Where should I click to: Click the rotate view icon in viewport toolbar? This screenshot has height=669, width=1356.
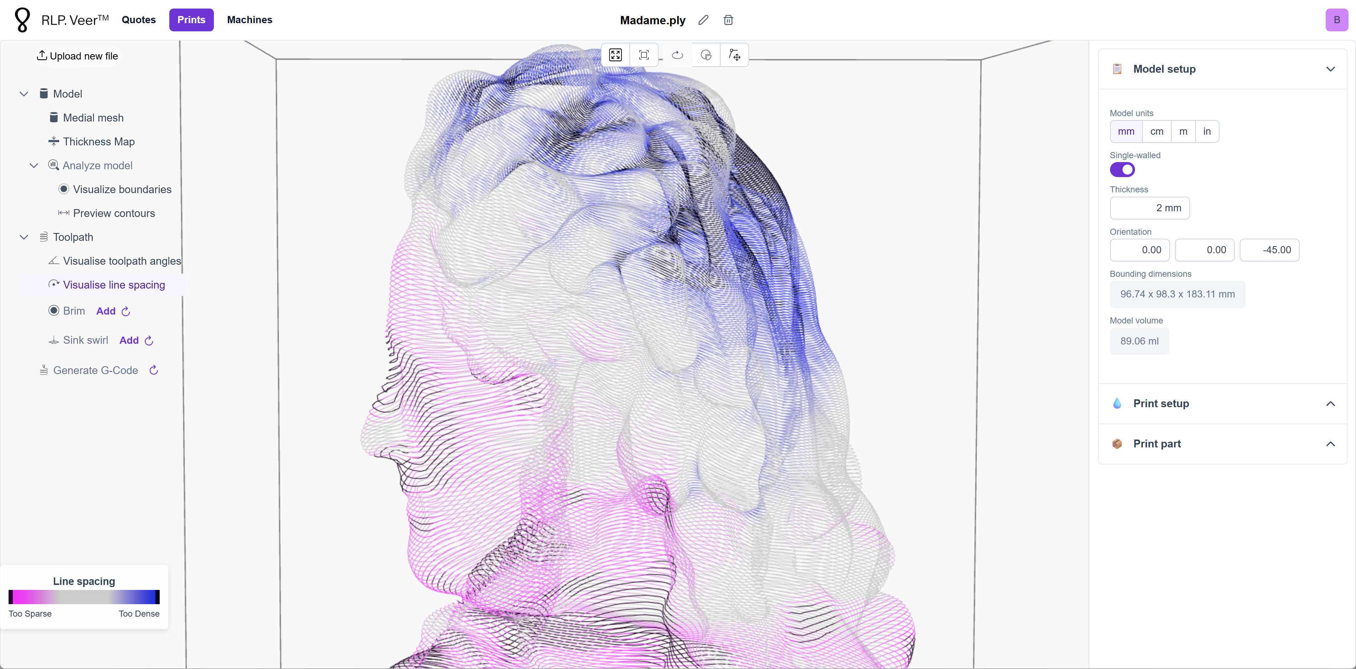click(x=678, y=55)
